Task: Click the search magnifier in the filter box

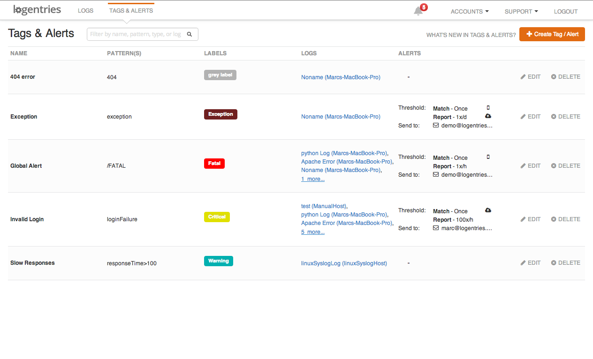Action: pyautogui.click(x=190, y=34)
